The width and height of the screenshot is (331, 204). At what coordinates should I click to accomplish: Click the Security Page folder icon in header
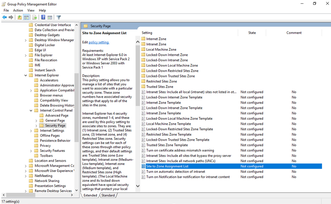coord(85,26)
